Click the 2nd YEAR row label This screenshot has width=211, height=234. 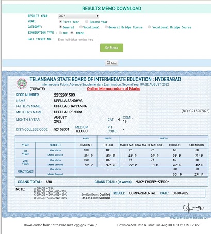[x=25, y=162]
